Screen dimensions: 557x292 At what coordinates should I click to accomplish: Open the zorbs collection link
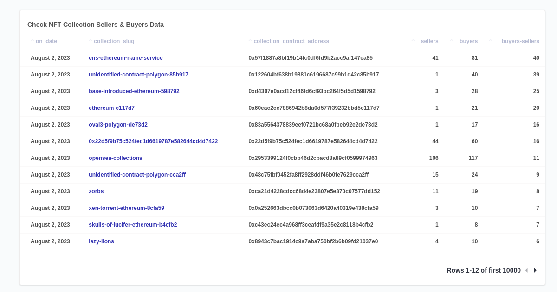point(96,191)
